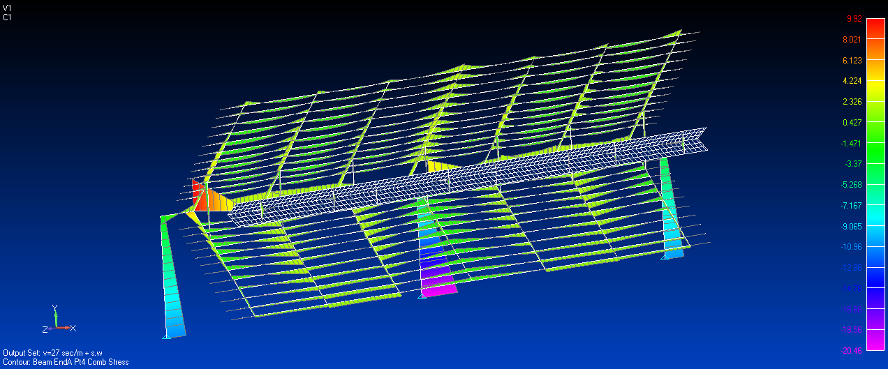The height and width of the screenshot is (369, 888).
Task: Click the legend value -3.37
Action: pyautogui.click(x=853, y=164)
